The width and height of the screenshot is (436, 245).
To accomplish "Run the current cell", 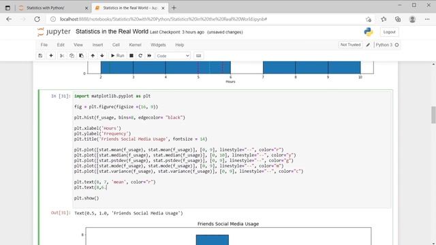I will tap(117, 56).
